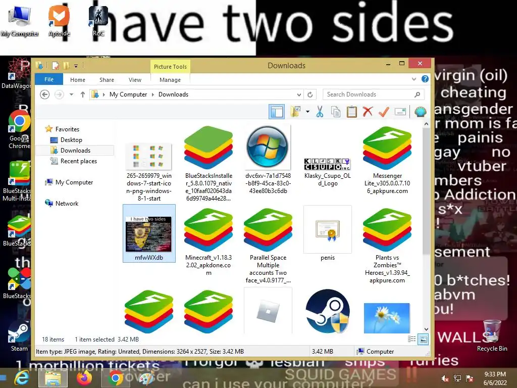Open recent locations dropdown arrow

(71, 94)
